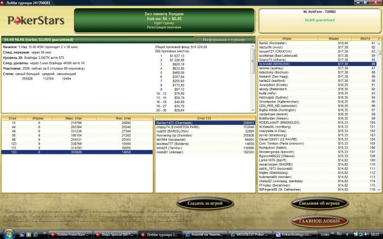Sort the player list by the "Фишек" column
Screen dimensions: 383x239
pyautogui.click(x=334, y=39)
